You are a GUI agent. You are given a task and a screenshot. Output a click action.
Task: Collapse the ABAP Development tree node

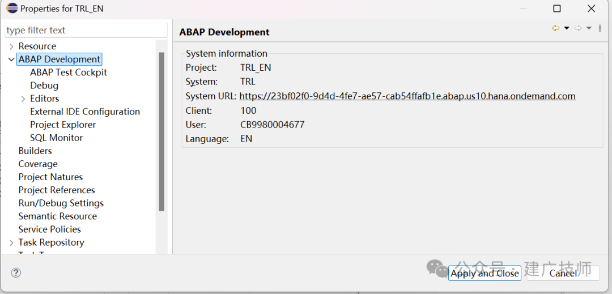point(11,59)
